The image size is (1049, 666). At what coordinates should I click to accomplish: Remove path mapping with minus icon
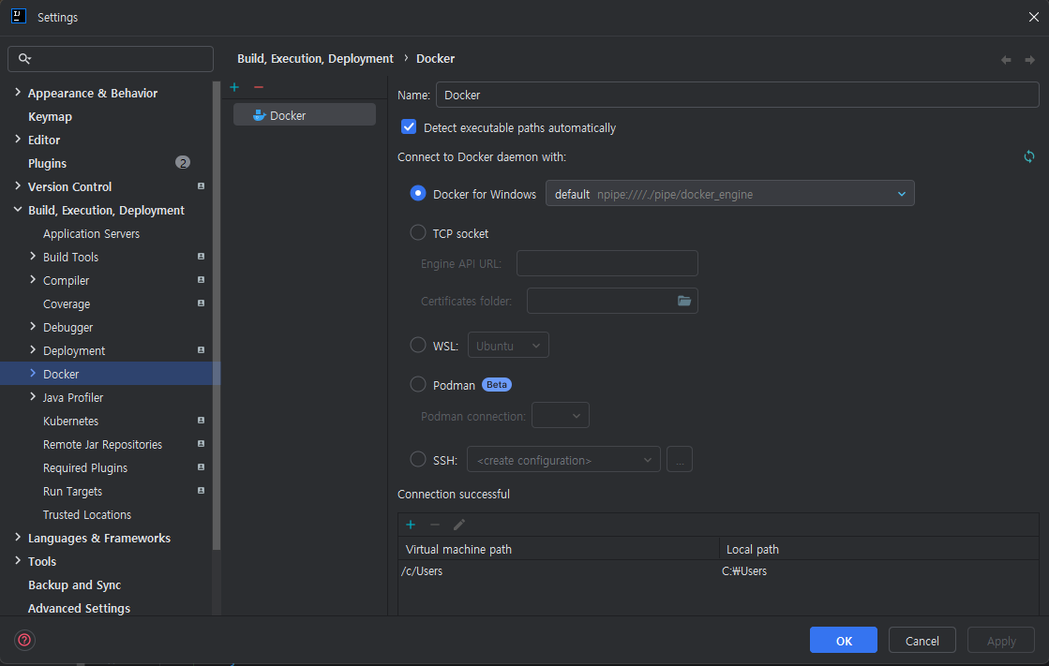435,525
